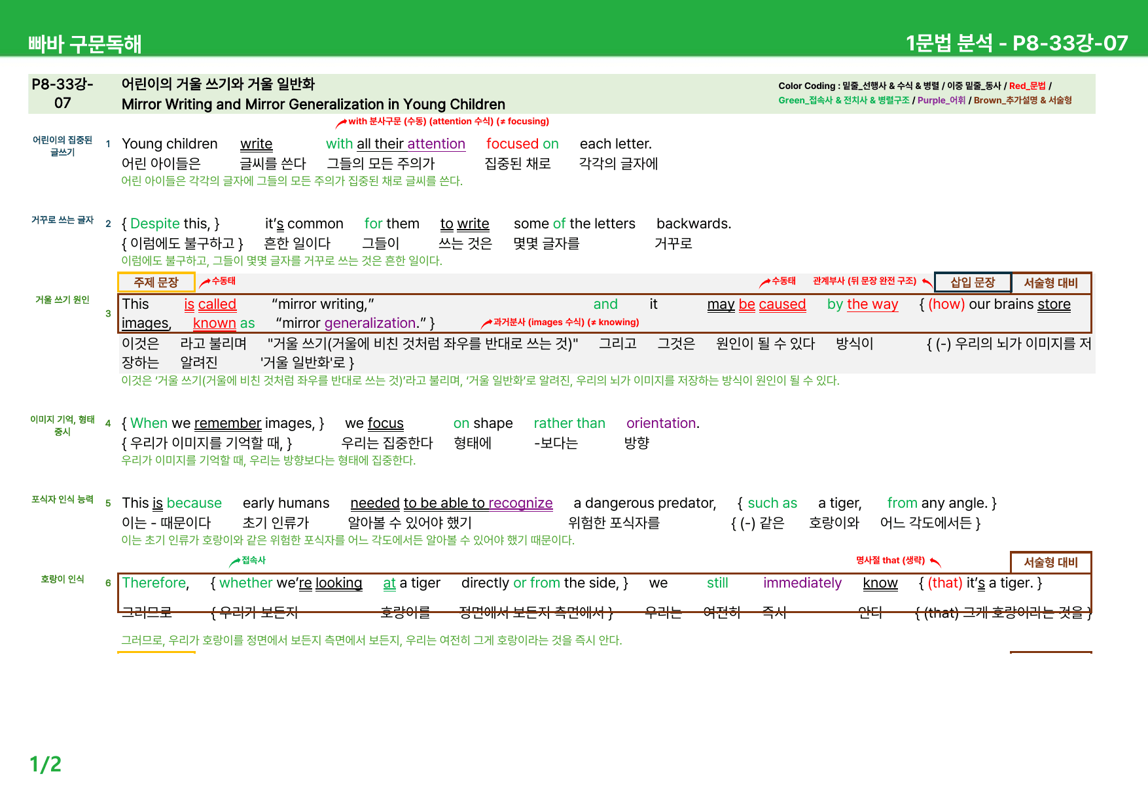This screenshot has width=1148, height=812.
Task: Click the purple word 'immediately'
Action: coord(802,583)
